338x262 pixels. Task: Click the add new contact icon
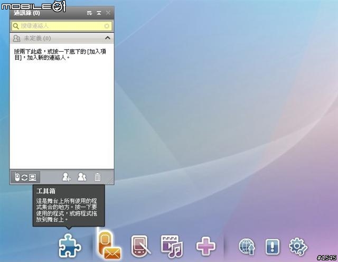(67, 177)
